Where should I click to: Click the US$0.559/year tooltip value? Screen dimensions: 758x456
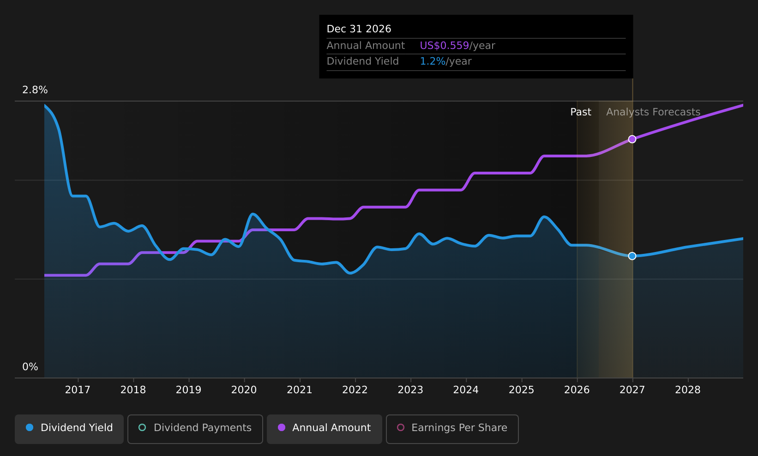457,46
